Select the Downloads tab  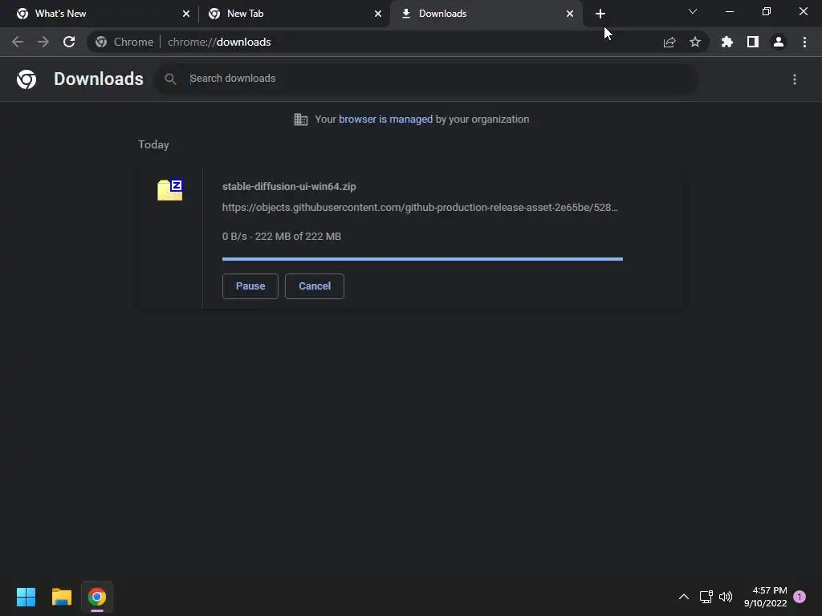point(486,14)
